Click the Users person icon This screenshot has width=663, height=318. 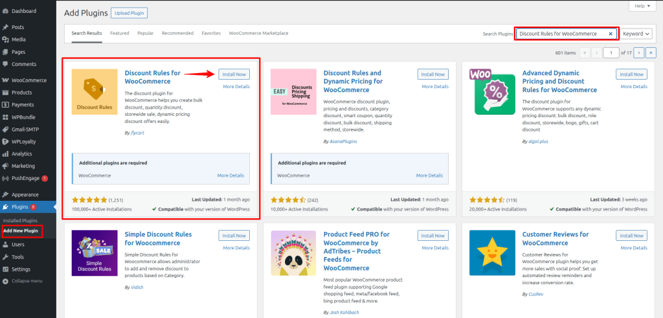tap(5, 244)
